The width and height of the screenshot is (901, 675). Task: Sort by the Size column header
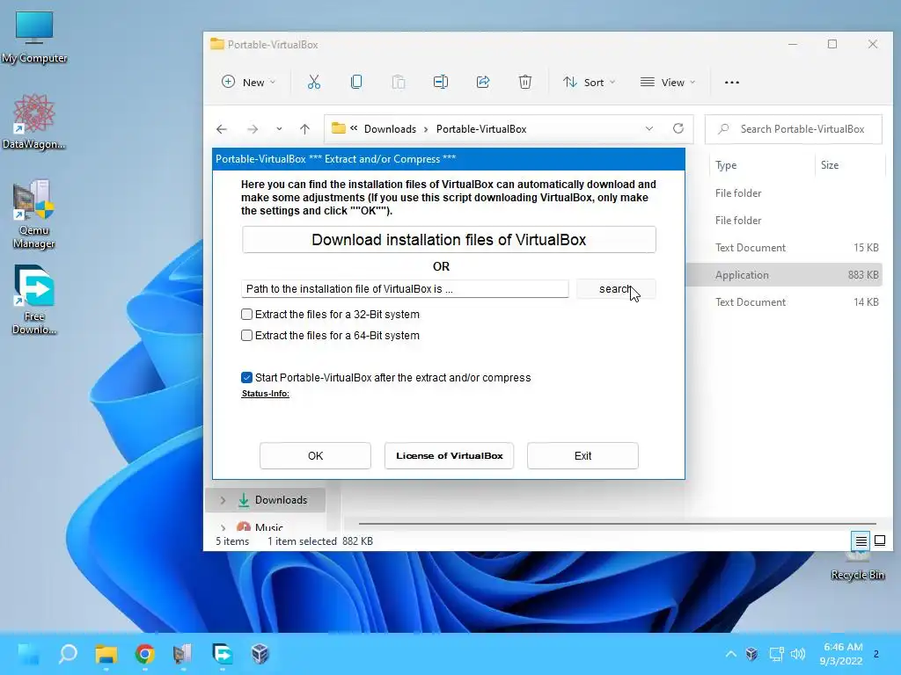point(829,165)
